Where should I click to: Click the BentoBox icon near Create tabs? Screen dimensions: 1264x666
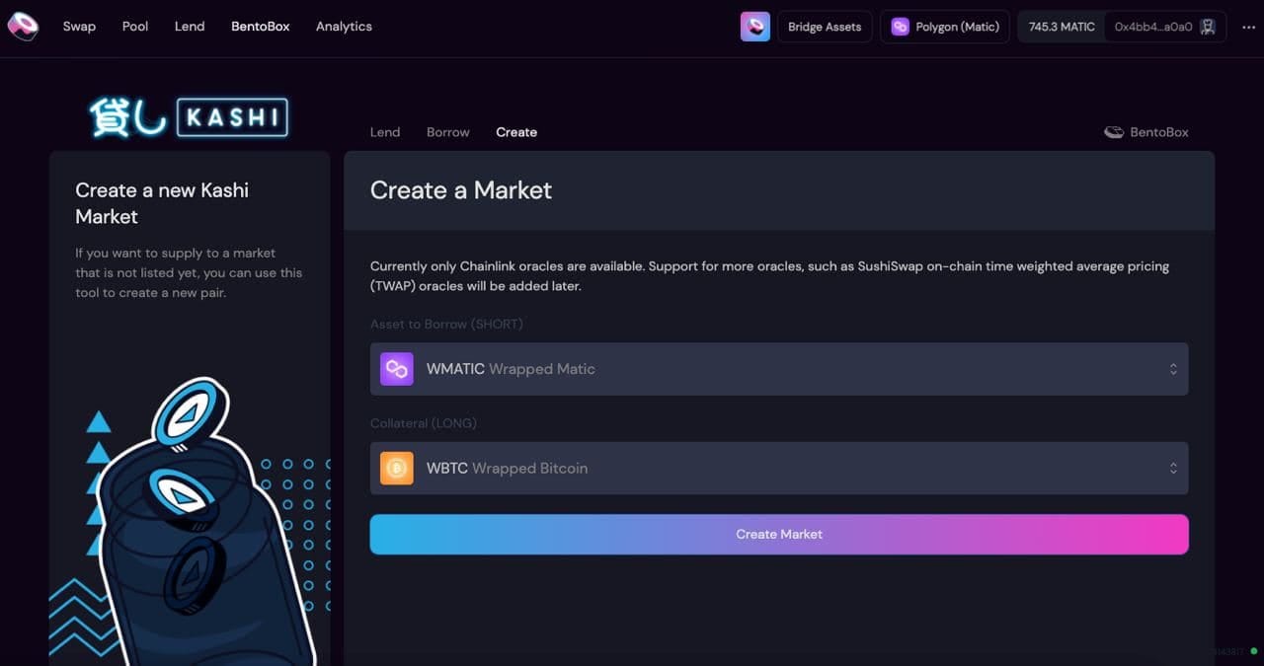tap(1114, 132)
